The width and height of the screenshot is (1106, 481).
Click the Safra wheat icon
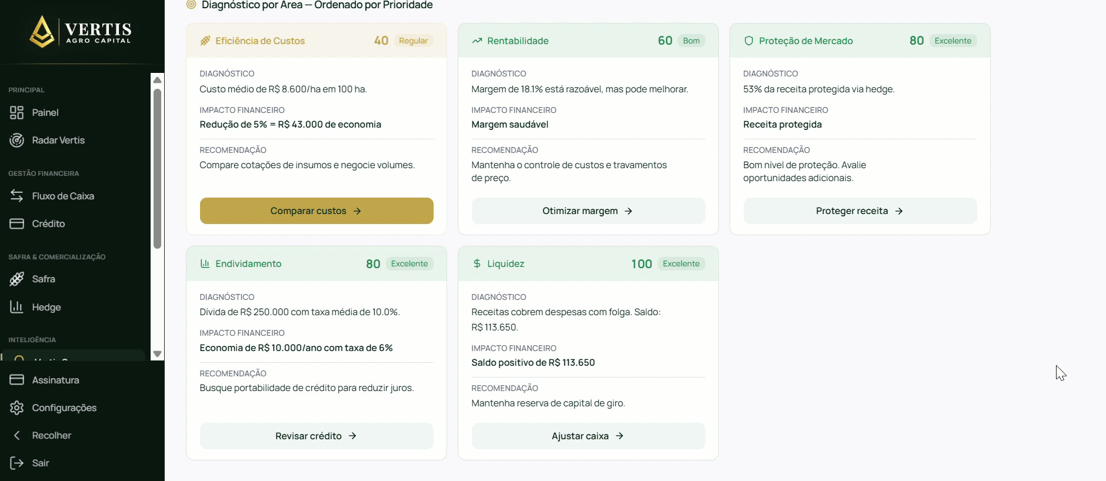(x=16, y=279)
